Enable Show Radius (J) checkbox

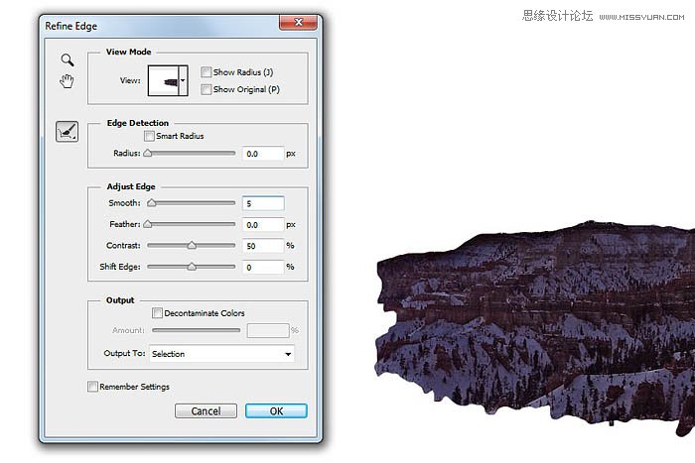click(206, 72)
